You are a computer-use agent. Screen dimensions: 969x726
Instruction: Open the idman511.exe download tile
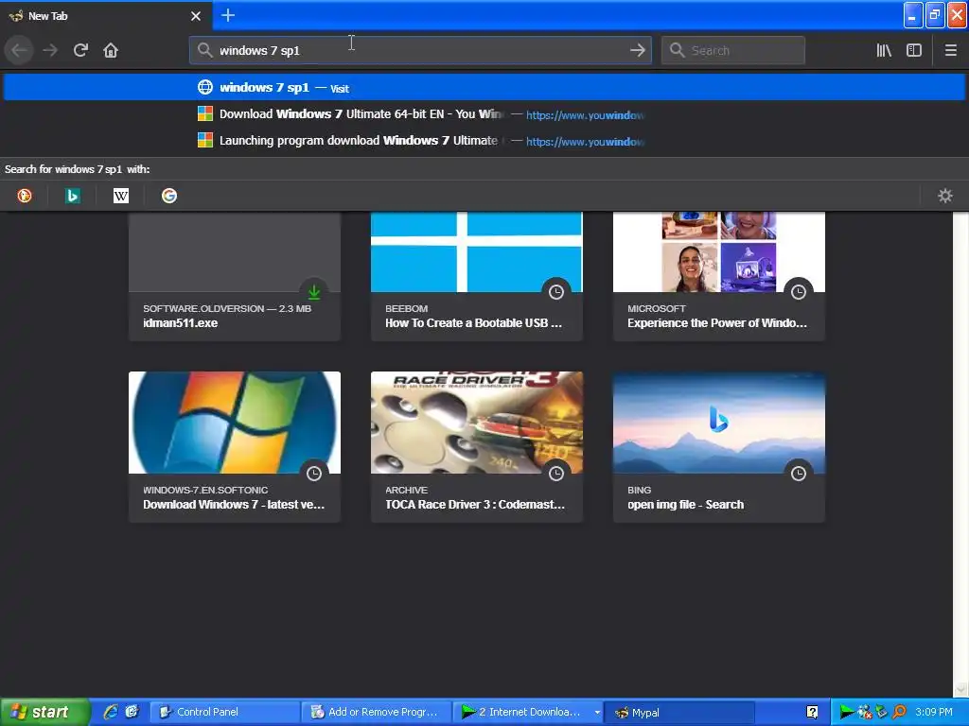pos(235,276)
